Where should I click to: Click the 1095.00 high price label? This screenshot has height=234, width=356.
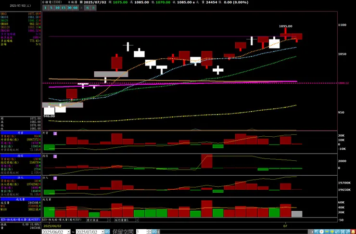pyautogui.click(x=285, y=26)
